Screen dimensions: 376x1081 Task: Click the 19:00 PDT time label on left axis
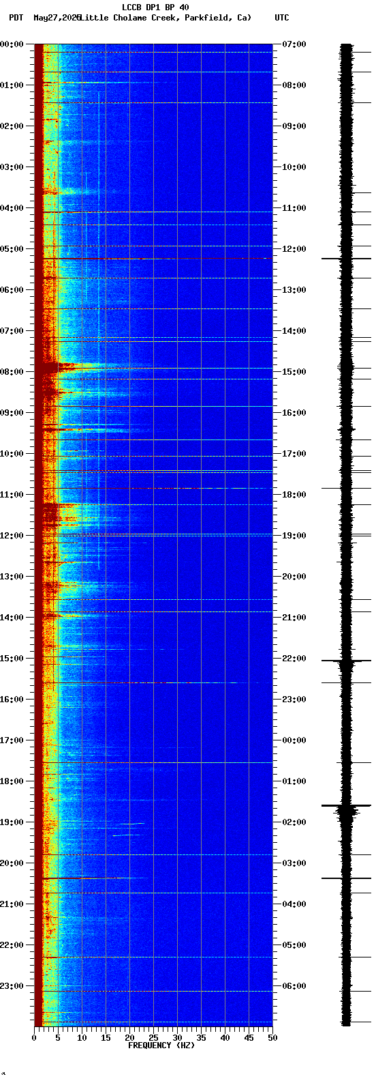click(x=12, y=822)
